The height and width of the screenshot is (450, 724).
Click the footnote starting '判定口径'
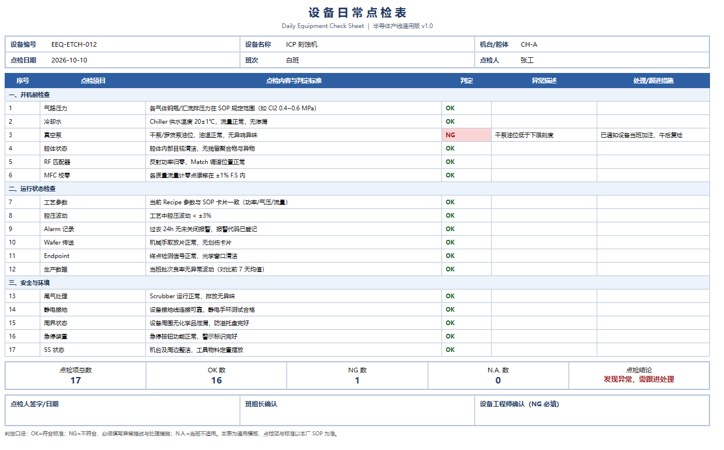(172, 434)
